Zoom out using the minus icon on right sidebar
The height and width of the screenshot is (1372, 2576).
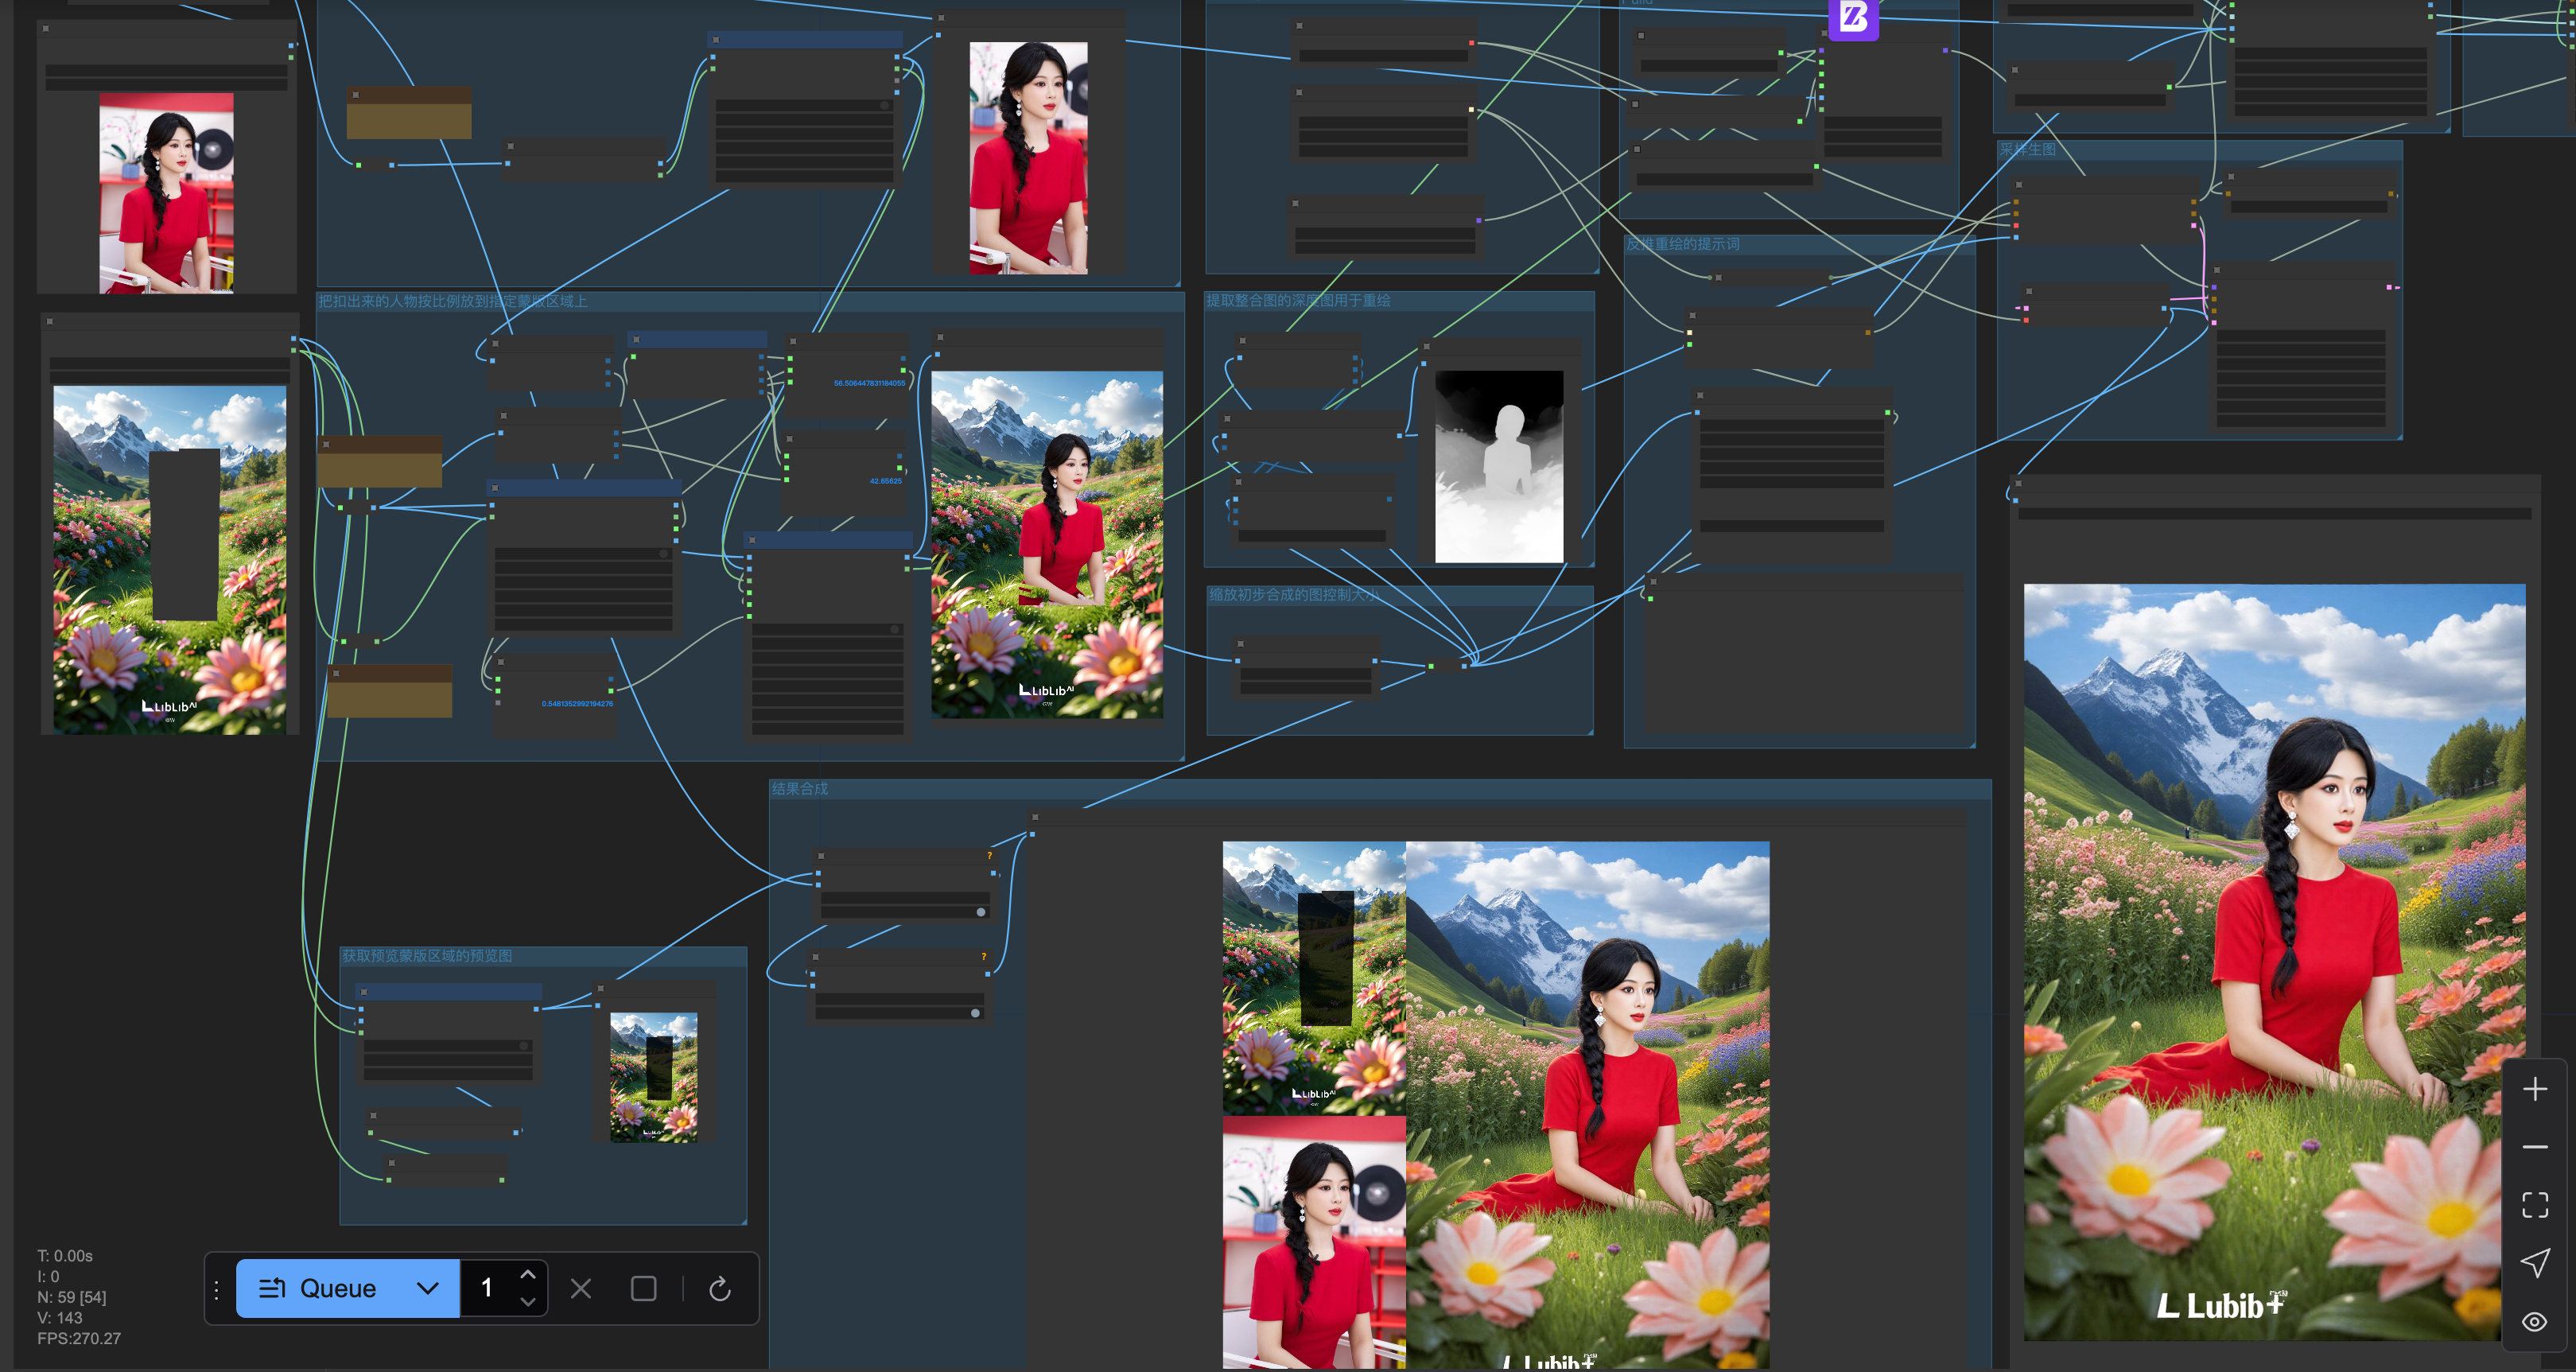(x=2535, y=1147)
